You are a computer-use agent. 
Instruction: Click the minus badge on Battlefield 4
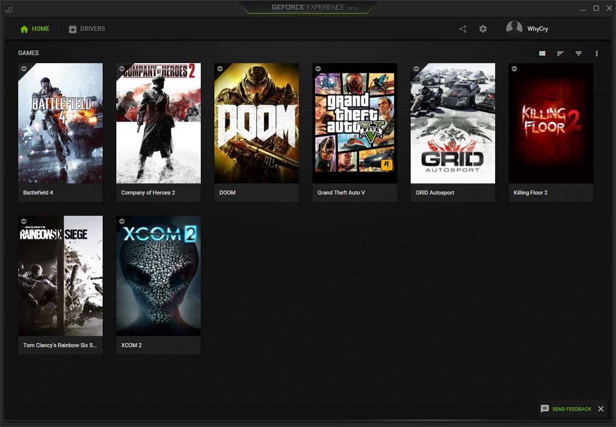pyautogui.click(x=24, y=69)
